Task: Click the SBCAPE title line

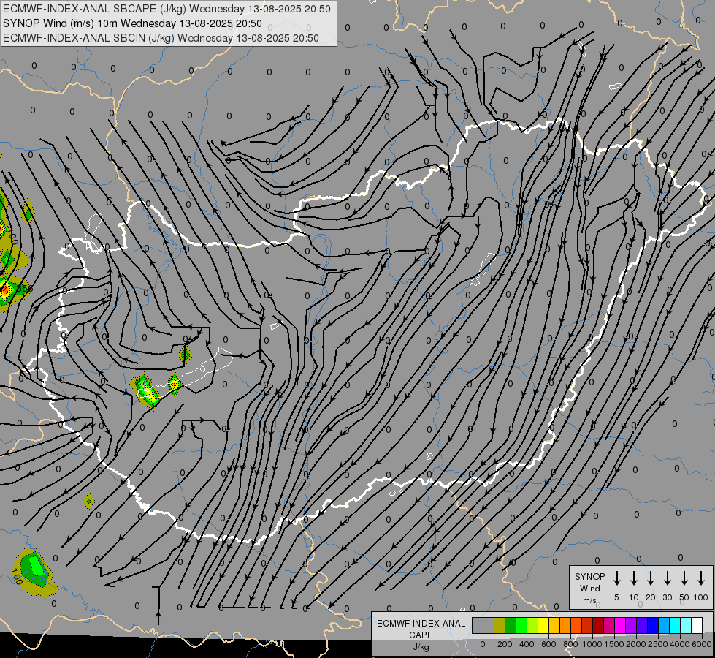Action: pyautogui.click(x=167, y=9)
